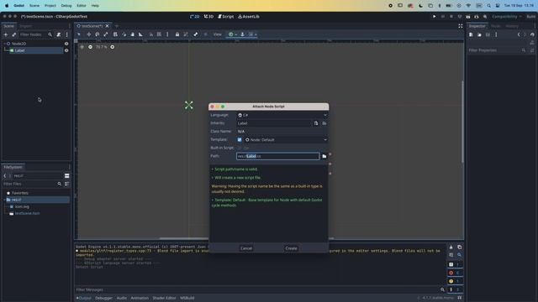The height and width of the screenshot is (302, 538).
Task: Attach script icon beside Filter Nodes
Action: click(59, 34)
